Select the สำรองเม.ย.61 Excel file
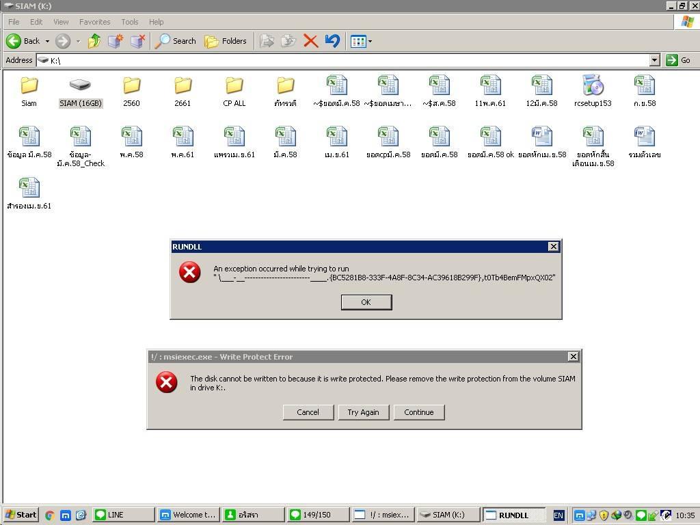This screenshot has height=525, width=700. point(29,194)
